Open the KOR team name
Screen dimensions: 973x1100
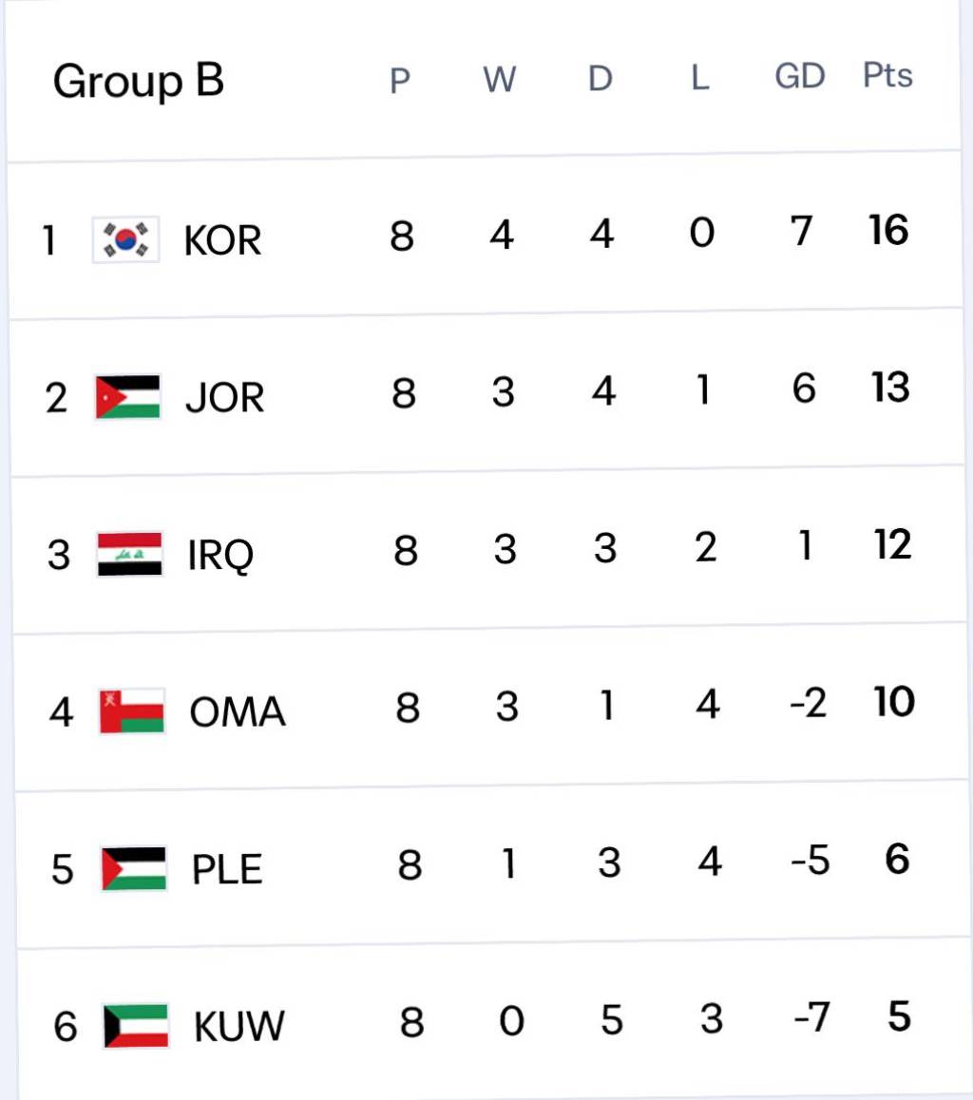(222, 241)
